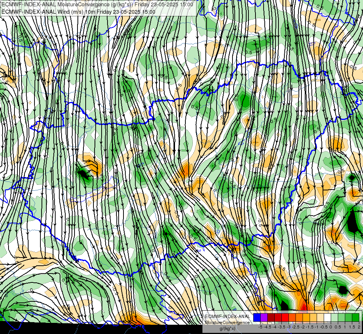
Task: Click the 2 legend tick label
Action: point(359,327)
